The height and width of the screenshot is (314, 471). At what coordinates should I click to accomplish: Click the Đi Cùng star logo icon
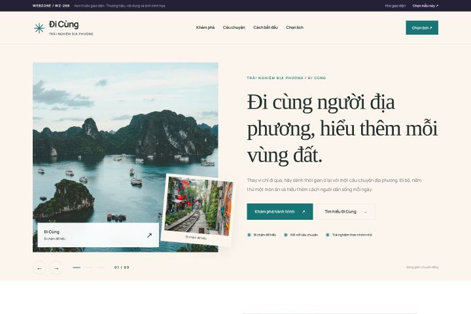39,28
